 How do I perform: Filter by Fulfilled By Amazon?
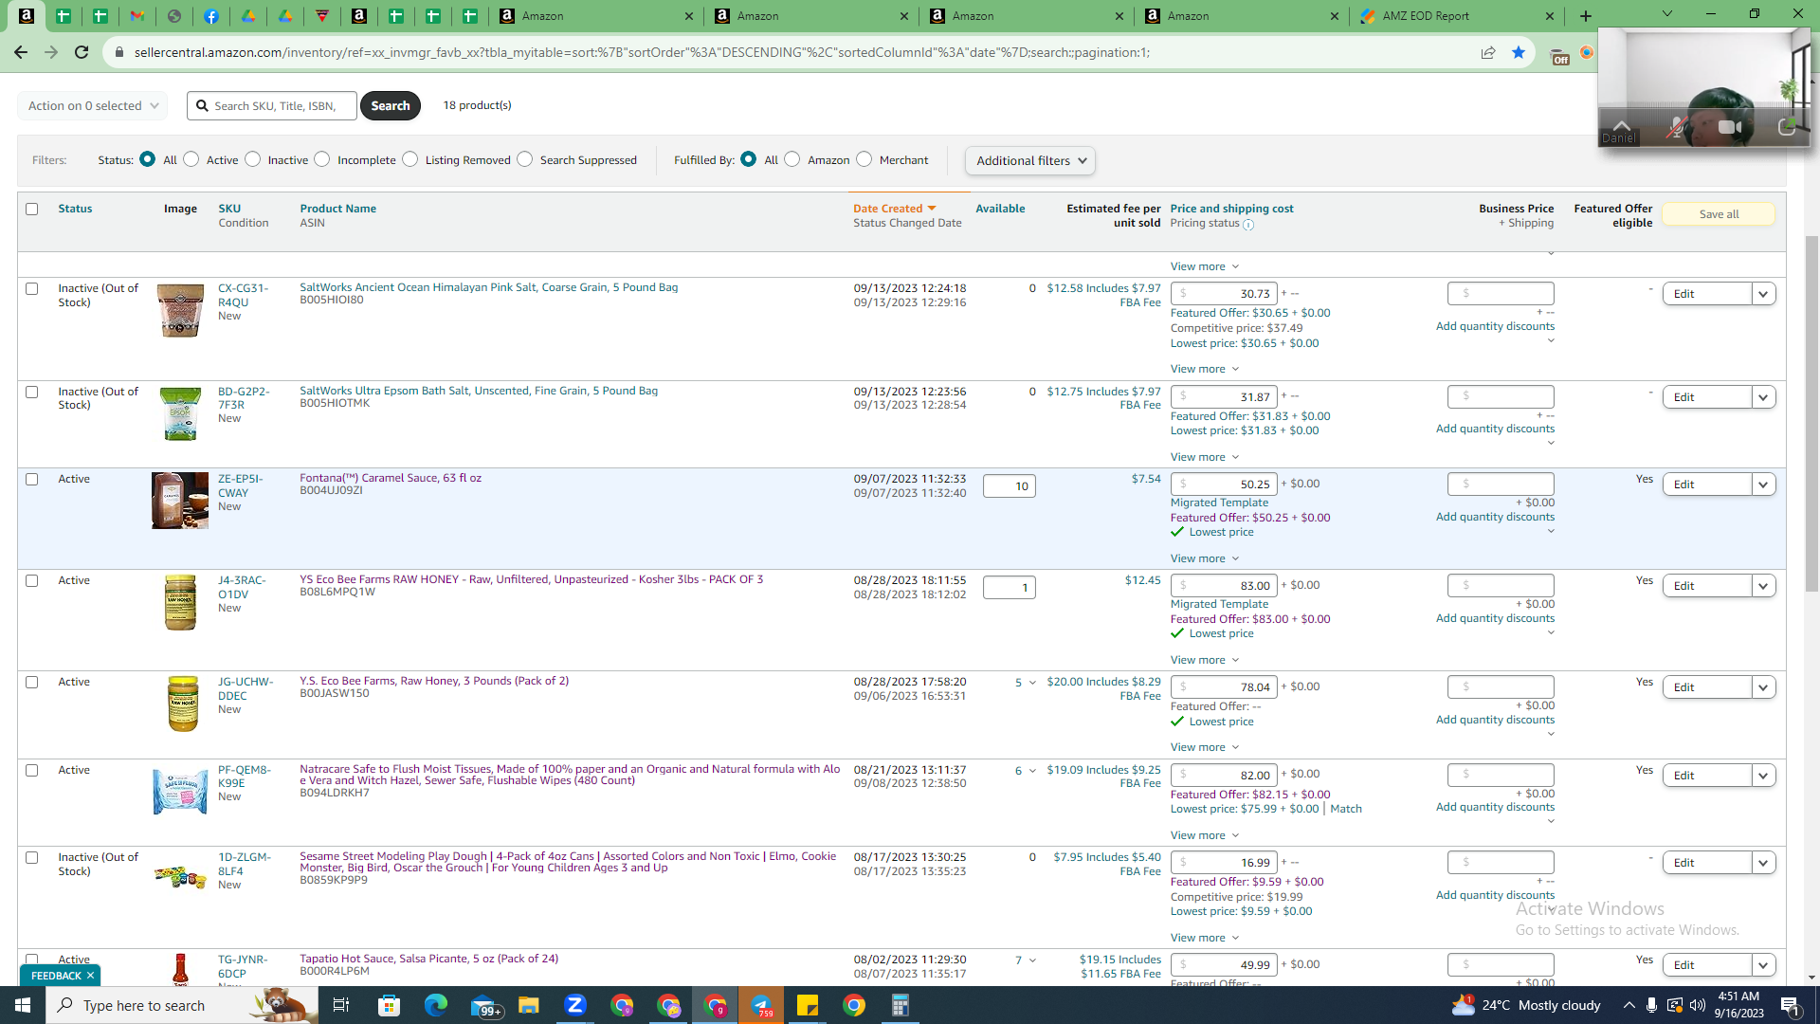click(792, 159)
